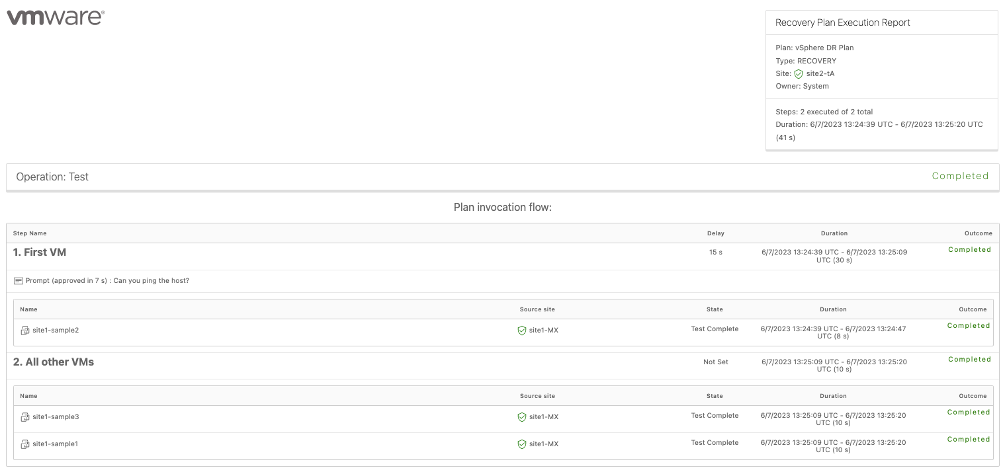The image size is (1003, 472).
Task: Click the 'Recovery Plan Execution Report' title
Action: pos(842,22)
